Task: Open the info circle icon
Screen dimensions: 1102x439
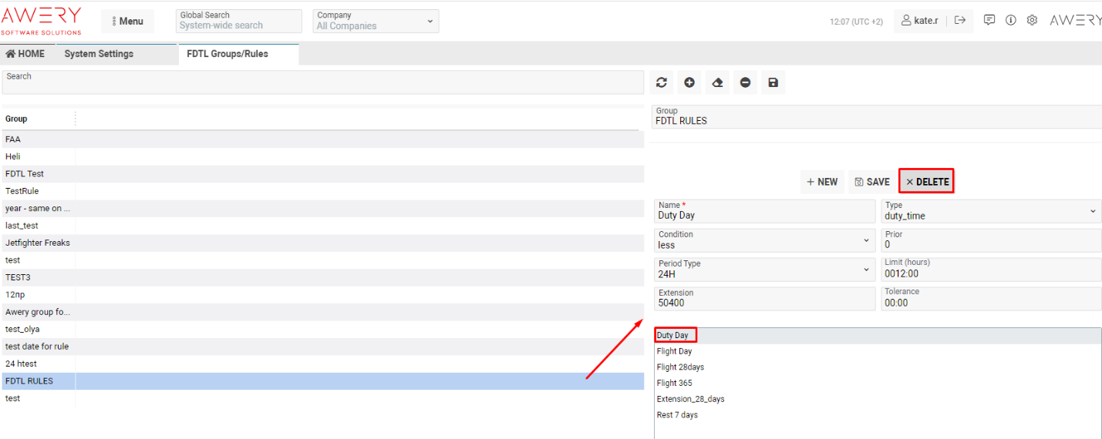Action: [1010, 21]
